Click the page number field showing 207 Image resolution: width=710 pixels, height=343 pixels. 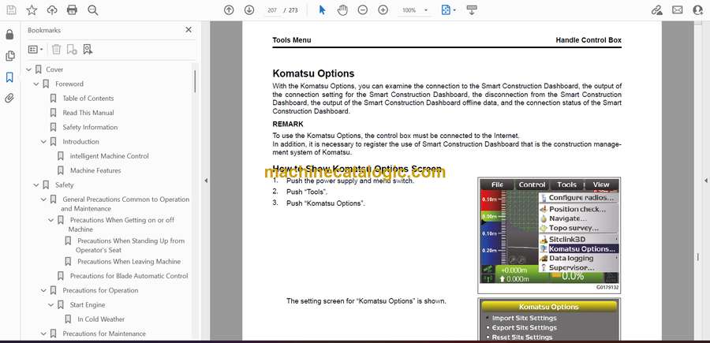pyautogui.click(x=272, y=10)
